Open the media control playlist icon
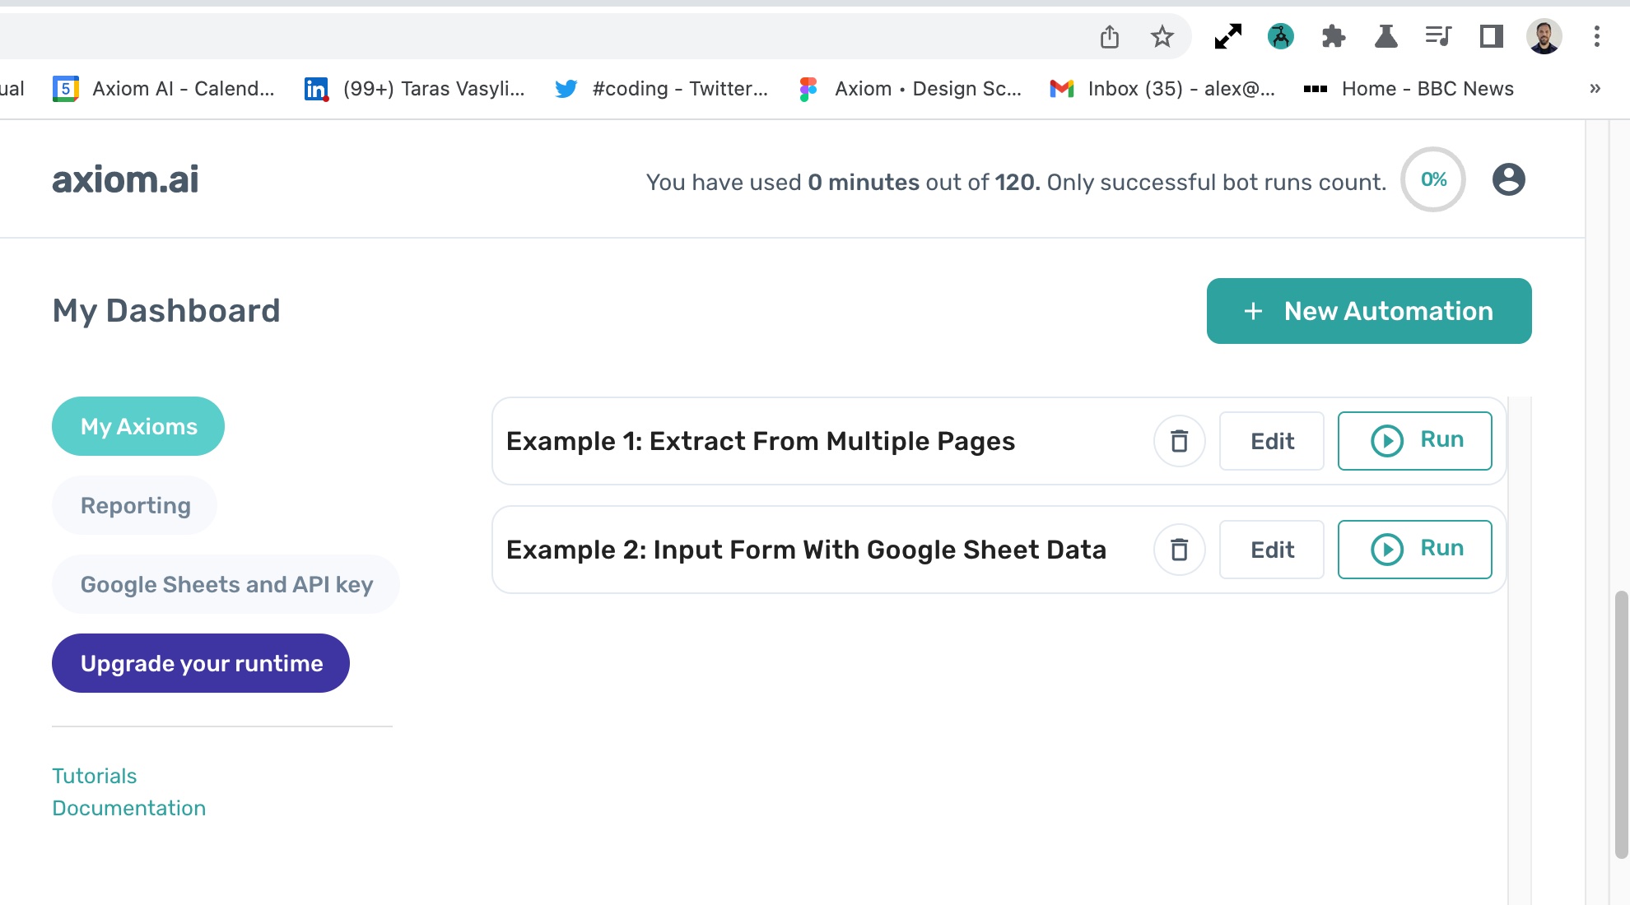The height and width of the screenshot is (905, 1630). click(1438, 36)
